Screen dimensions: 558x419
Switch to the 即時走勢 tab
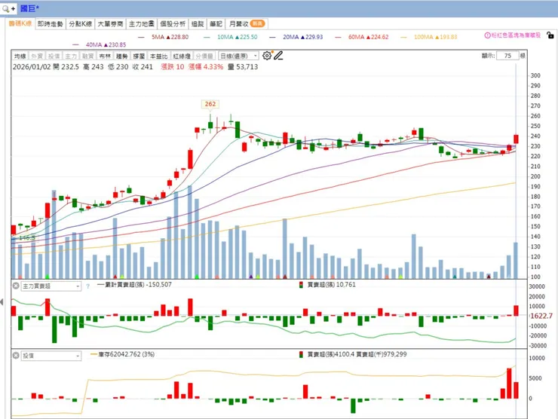point(51,24)
